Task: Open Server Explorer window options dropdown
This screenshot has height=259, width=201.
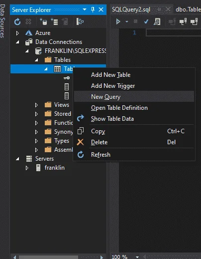Action: click(85, 9)
